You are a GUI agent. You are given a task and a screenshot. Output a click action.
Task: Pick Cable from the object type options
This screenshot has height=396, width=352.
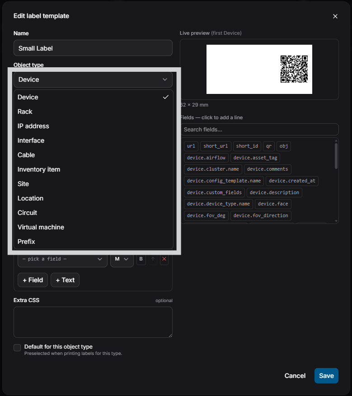(93, 155)
